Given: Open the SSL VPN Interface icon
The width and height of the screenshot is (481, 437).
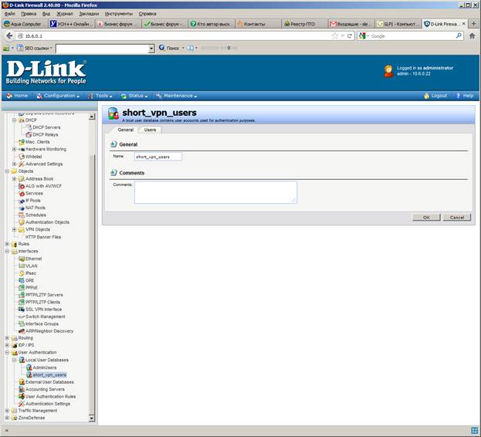Looking at the screenshot, I should [x=22, y=310].
